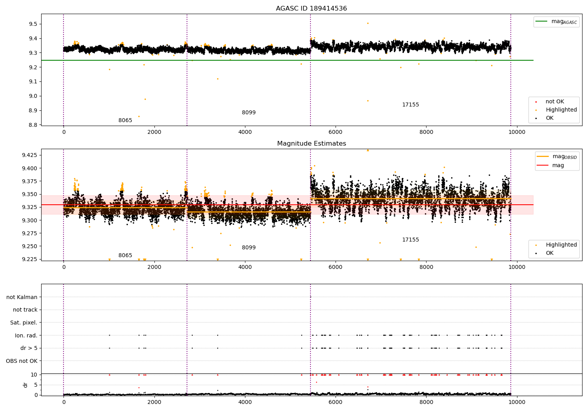Viewport: 588px width, 411px height.
Task: Click the "5" tick on the dr axis
Action: click(36, 385)
